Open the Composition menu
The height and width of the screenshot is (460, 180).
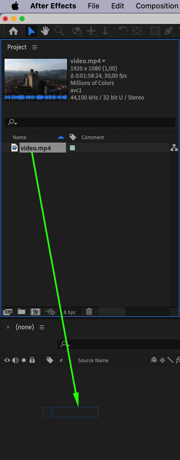[157, 6]
